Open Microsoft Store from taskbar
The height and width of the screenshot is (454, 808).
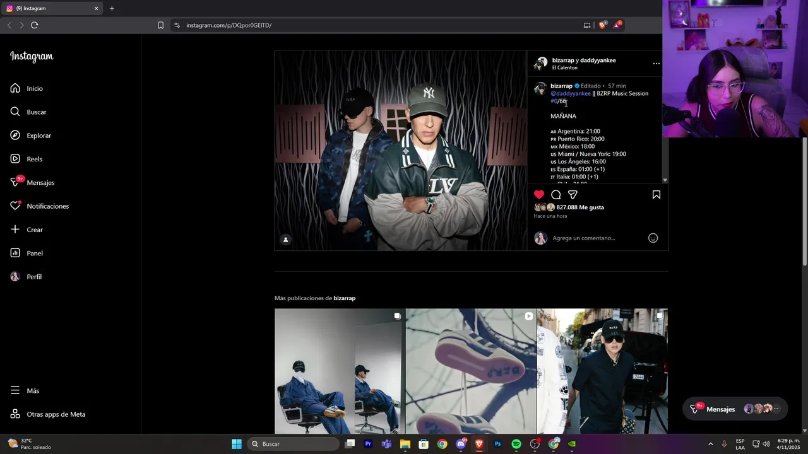424,444
